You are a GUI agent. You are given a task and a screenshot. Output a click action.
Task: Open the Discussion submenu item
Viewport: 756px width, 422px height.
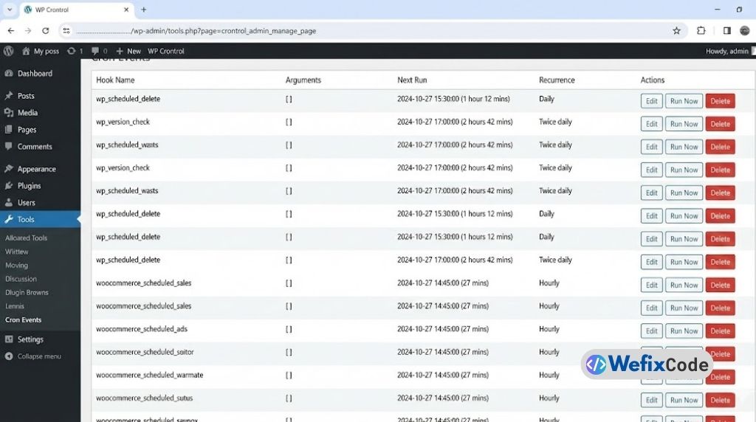tap(21, 279)
